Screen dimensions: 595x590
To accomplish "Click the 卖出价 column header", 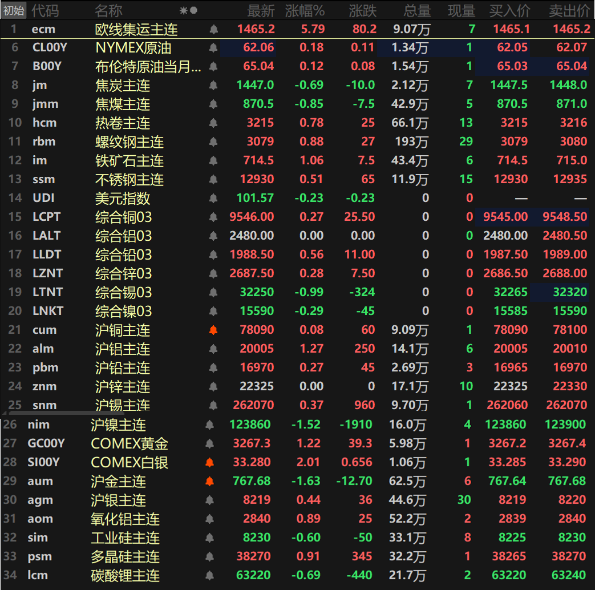I will (x=569, y=11).
